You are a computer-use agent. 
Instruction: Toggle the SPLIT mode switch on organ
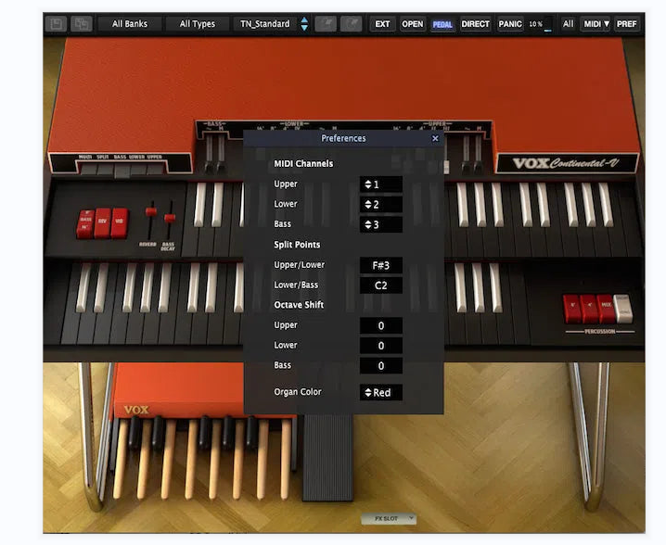(x=105, y=170)
